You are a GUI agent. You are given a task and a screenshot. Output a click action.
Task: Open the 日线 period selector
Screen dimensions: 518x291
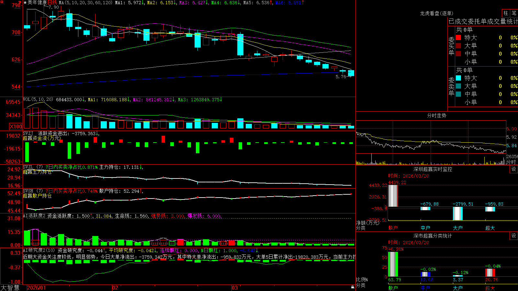tap(52, 3)
